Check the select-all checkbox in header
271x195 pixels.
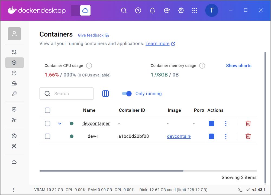(x=47, y=110)
